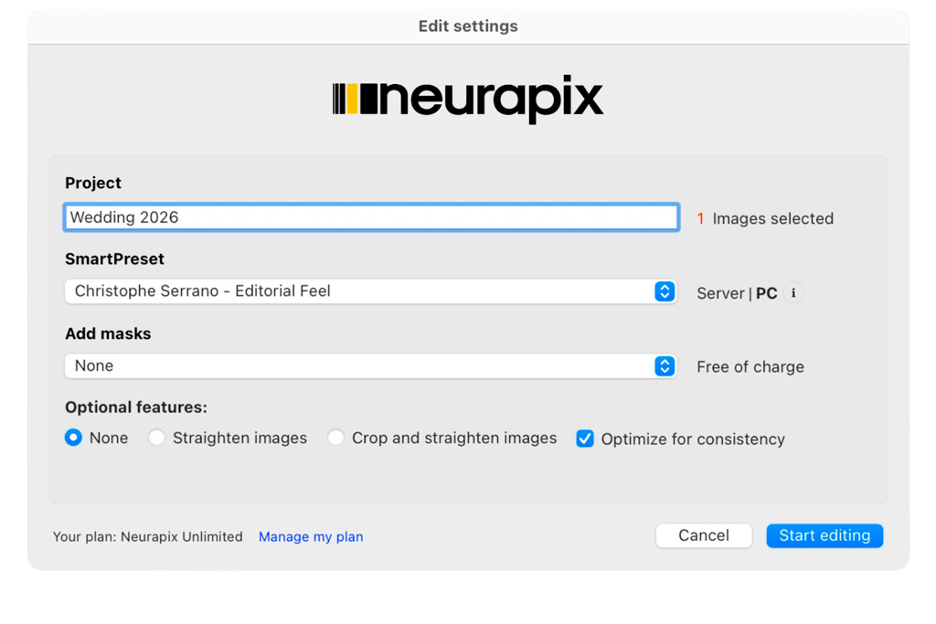Open the Manage my plan link
The width and height of the screenshot is (936, 624).
[x=311, y=536]
